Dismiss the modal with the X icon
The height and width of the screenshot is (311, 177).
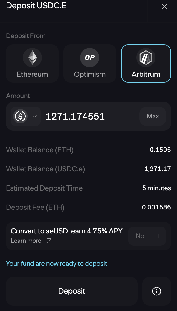click(x=164, y=6)
